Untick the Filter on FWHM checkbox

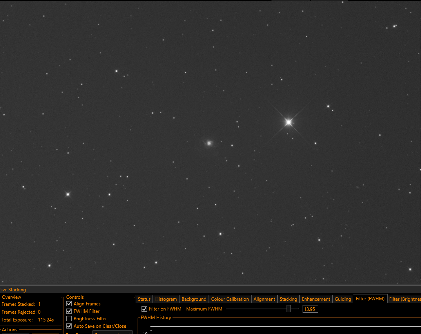click(144, 309)
